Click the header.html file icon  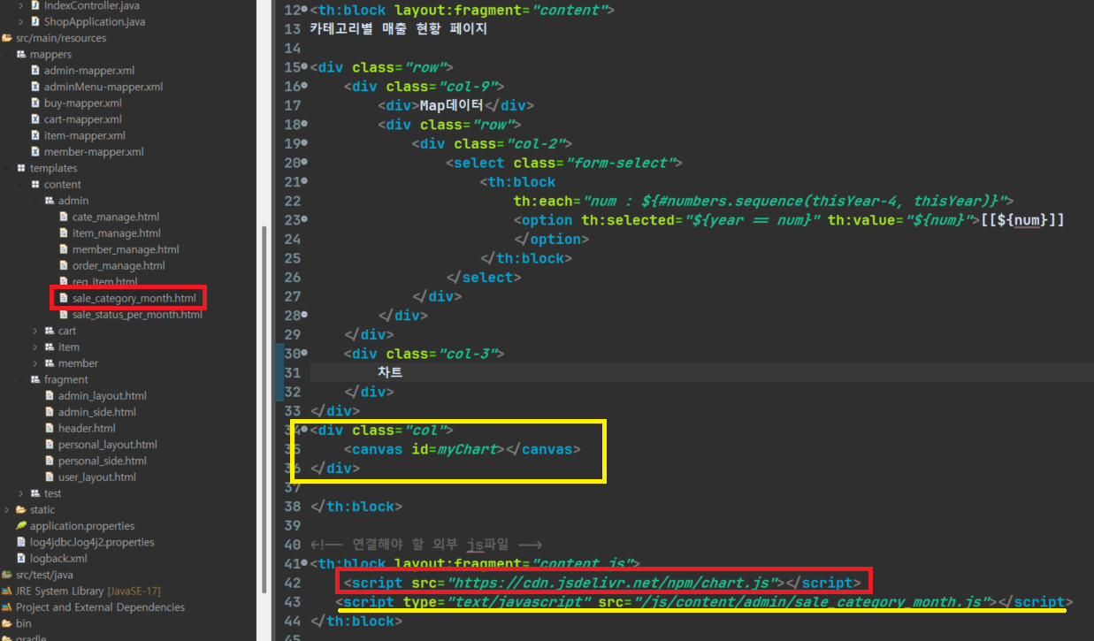pyautogui.click(x=50, y=428)
